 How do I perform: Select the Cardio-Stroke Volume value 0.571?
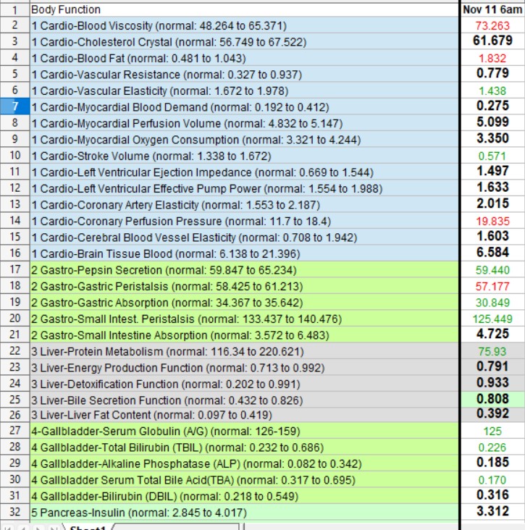pos(492,156)
